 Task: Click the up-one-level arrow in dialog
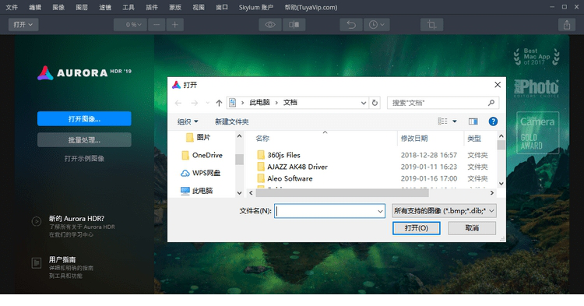point(219,103)
